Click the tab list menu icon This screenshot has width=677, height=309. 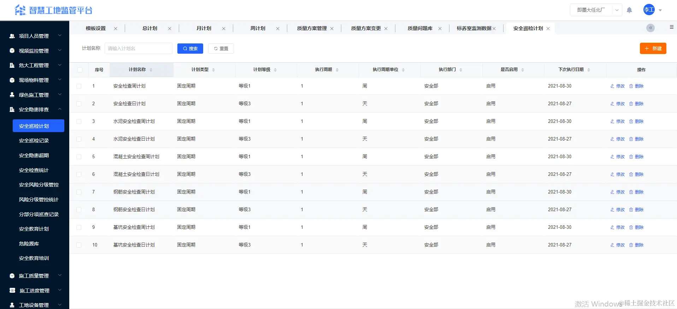point(672,27)
